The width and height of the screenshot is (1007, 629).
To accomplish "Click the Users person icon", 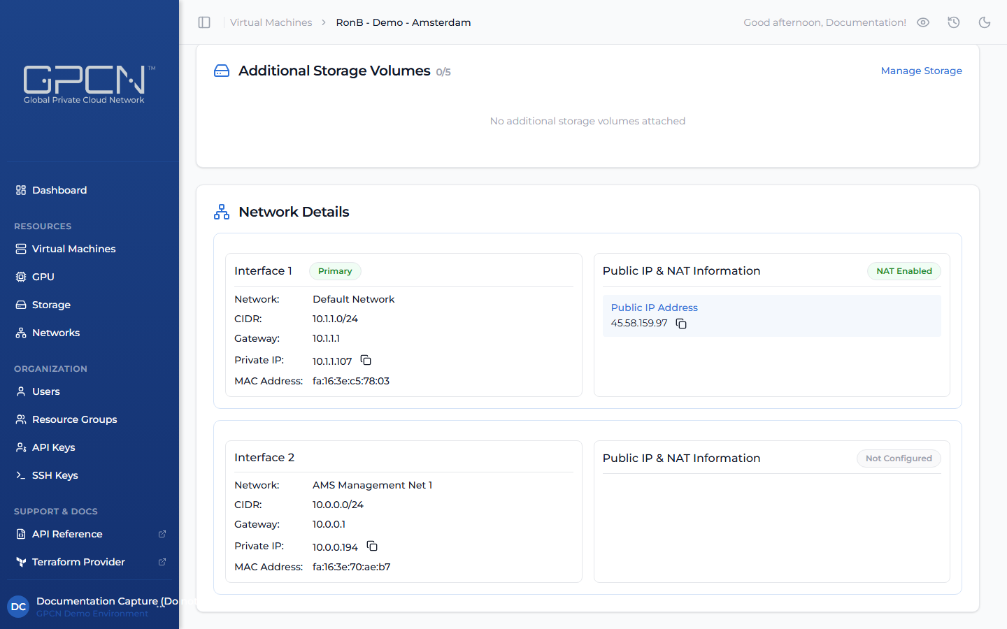I will point(21,391).
